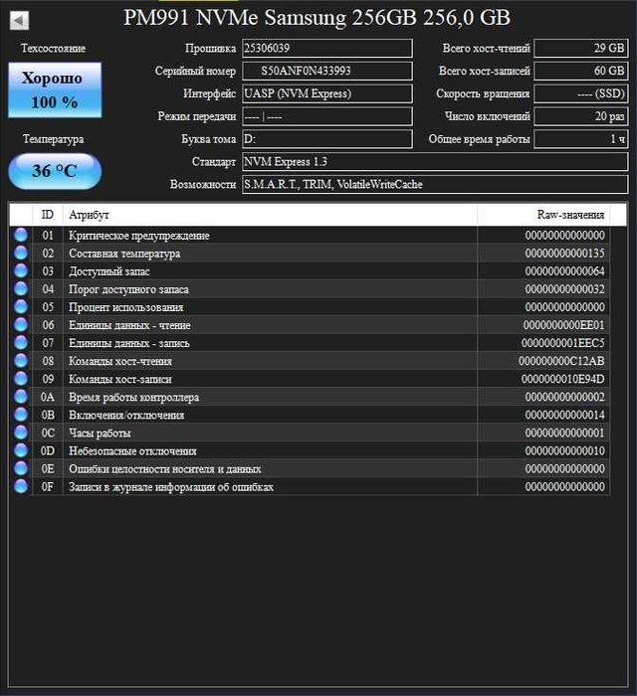Screen dimensions: 637x696
Task: Click the status icon for attribute 07
Action: (21, 343)
